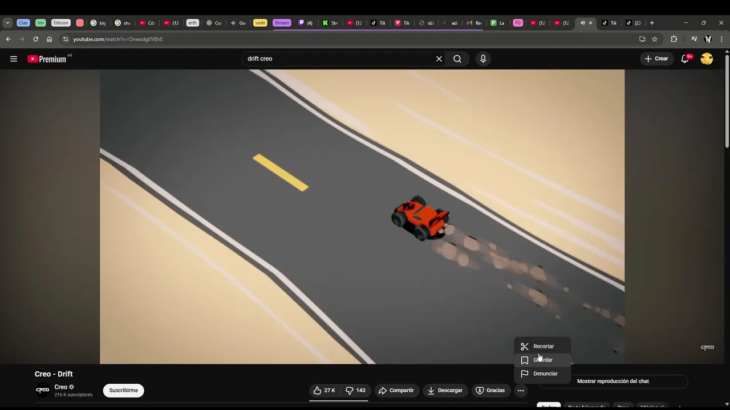Image resolution: width=730 pixels, height=410 pixels.
Task: Open the media control icon in toolbar
Action: click(693, 39)
